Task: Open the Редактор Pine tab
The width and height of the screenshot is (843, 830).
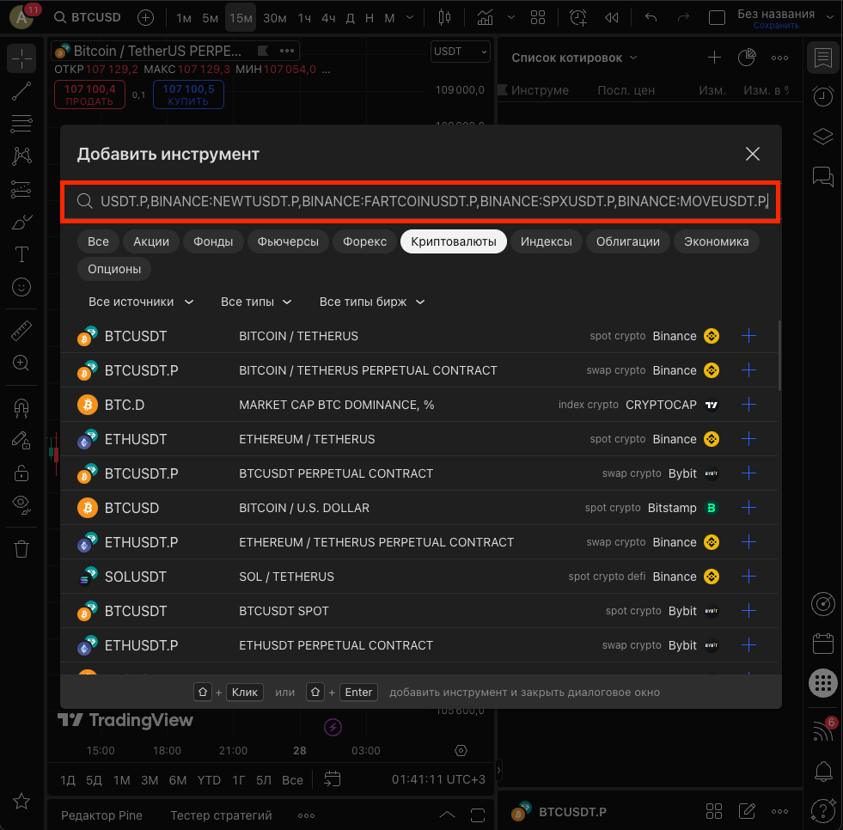Action: point(101,815)
